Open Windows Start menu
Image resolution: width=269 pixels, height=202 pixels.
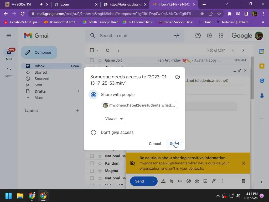pos(8,196)
